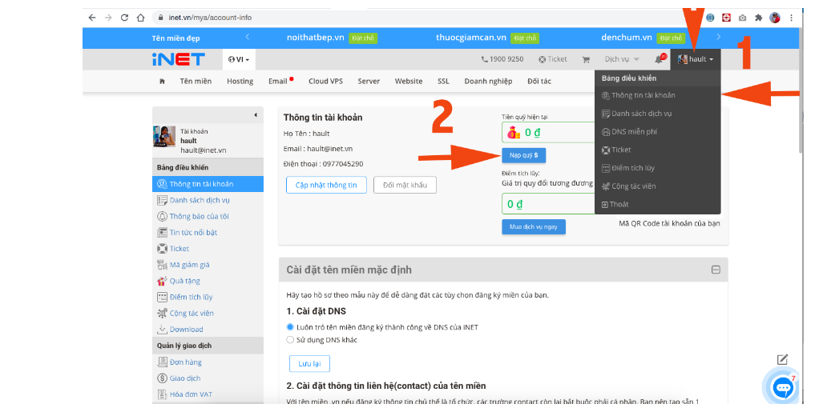831x412 pixels.
Task: Click the Lưu lại button
Action: click(x=309, y=364)
